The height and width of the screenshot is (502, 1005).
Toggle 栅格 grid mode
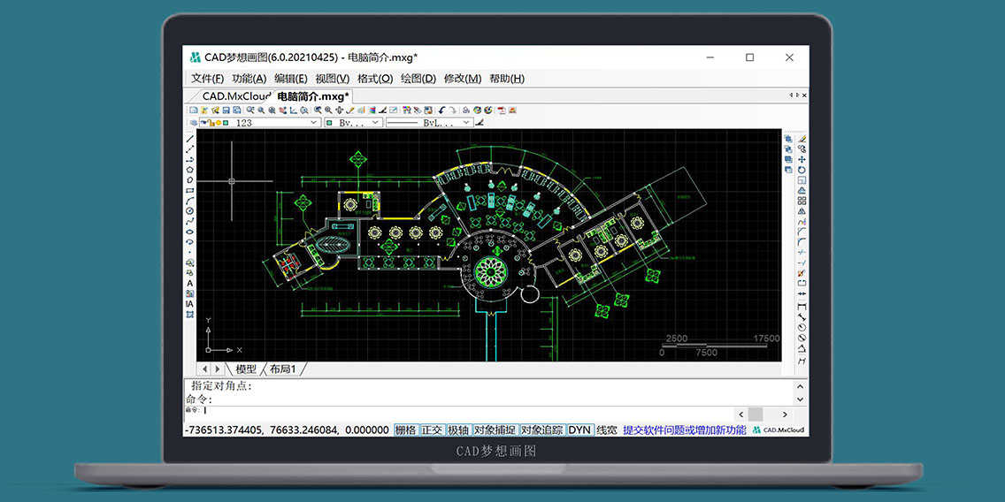pyautogui.click(x=406, y=430)
